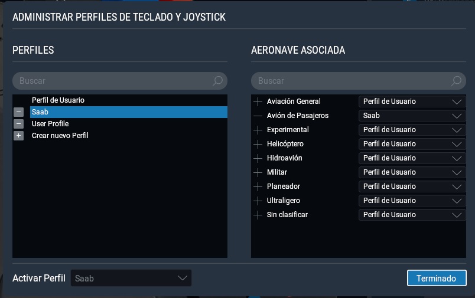Remove the Saab profile with the minus button
The width and height of the screenshot is (475, 298).
click(18, 112)
